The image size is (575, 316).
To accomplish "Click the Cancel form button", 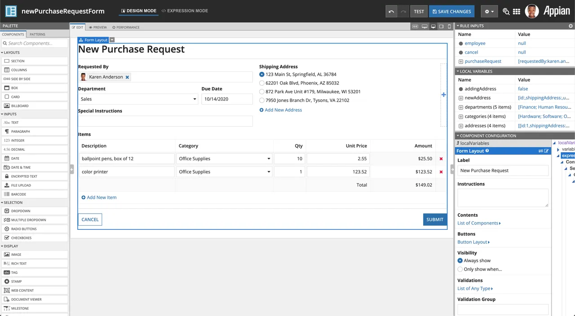I will pos(90,219).
